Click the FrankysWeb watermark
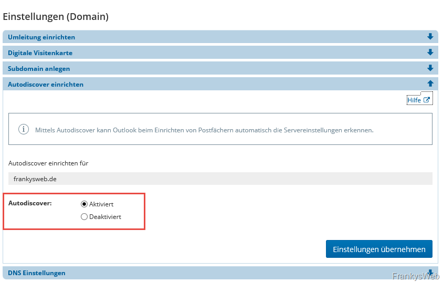 pos(415,276)
